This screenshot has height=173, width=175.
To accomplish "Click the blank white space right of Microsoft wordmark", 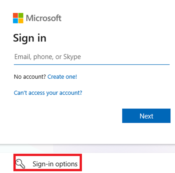I will [x=115, y=18].
